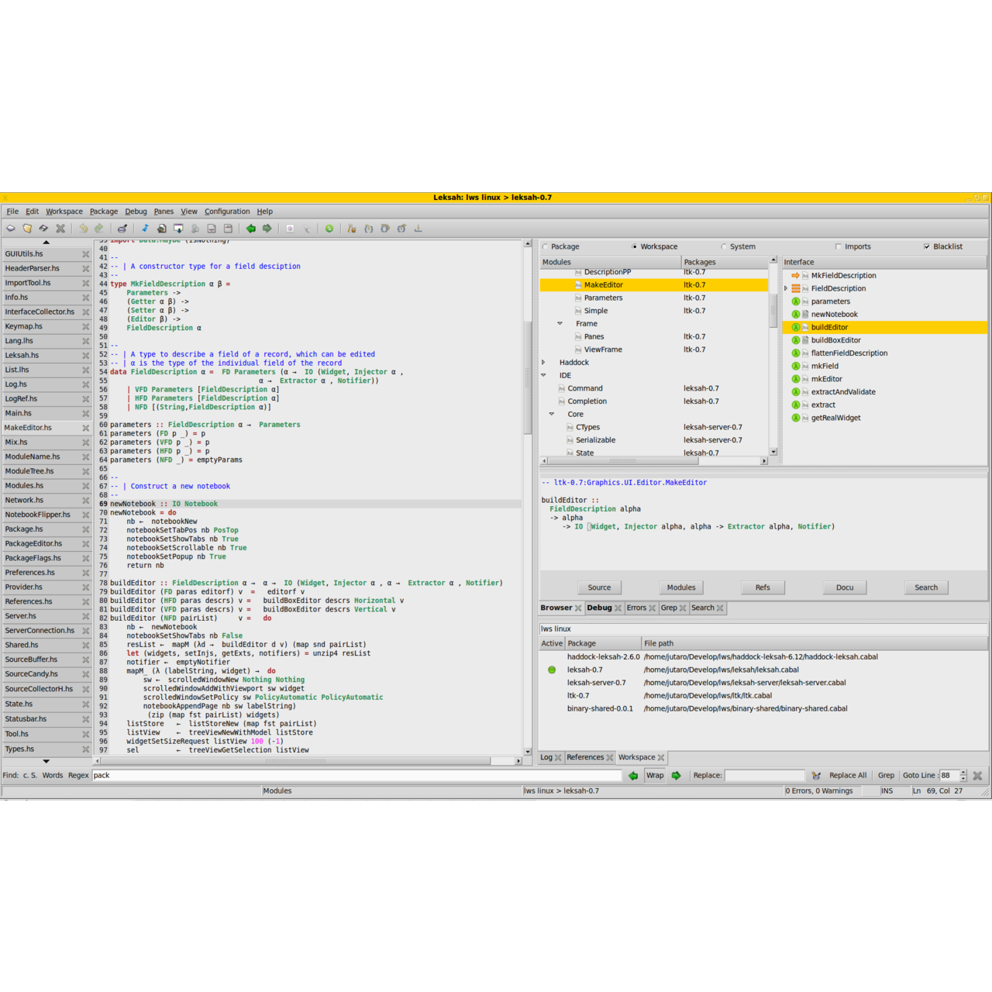The image size is (992, 992).
Task: Click the green back navigation arrow in toolbar
Action: (x=250, y=229)
